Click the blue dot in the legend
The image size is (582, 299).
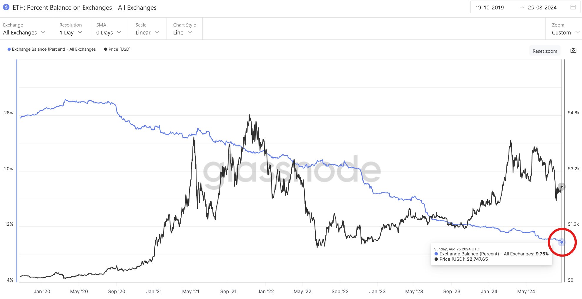[9, 49]
